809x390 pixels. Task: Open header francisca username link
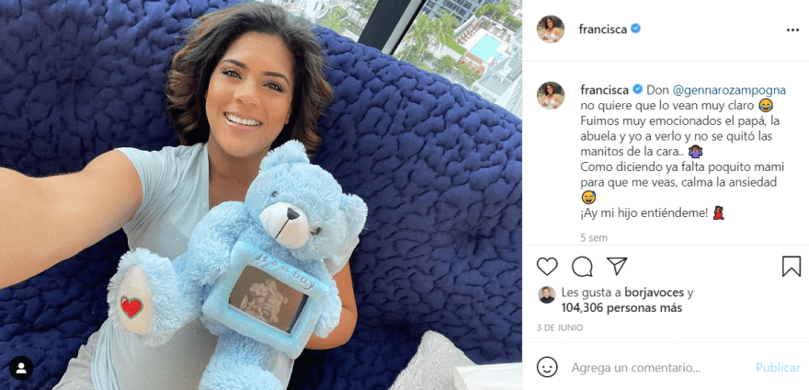pyautogui.click(x=603, y=29)
